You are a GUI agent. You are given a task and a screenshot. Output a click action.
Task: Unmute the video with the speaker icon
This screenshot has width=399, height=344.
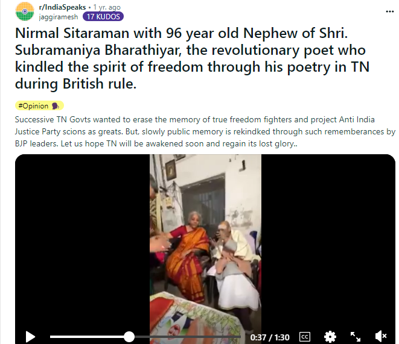coord(381,337)
